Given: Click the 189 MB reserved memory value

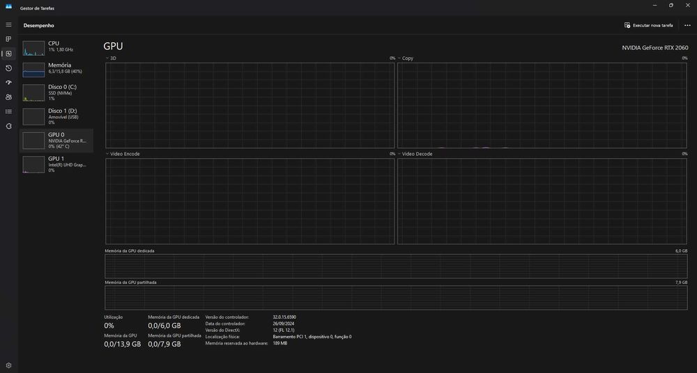Looking at the screenshot, I should 280,343.
